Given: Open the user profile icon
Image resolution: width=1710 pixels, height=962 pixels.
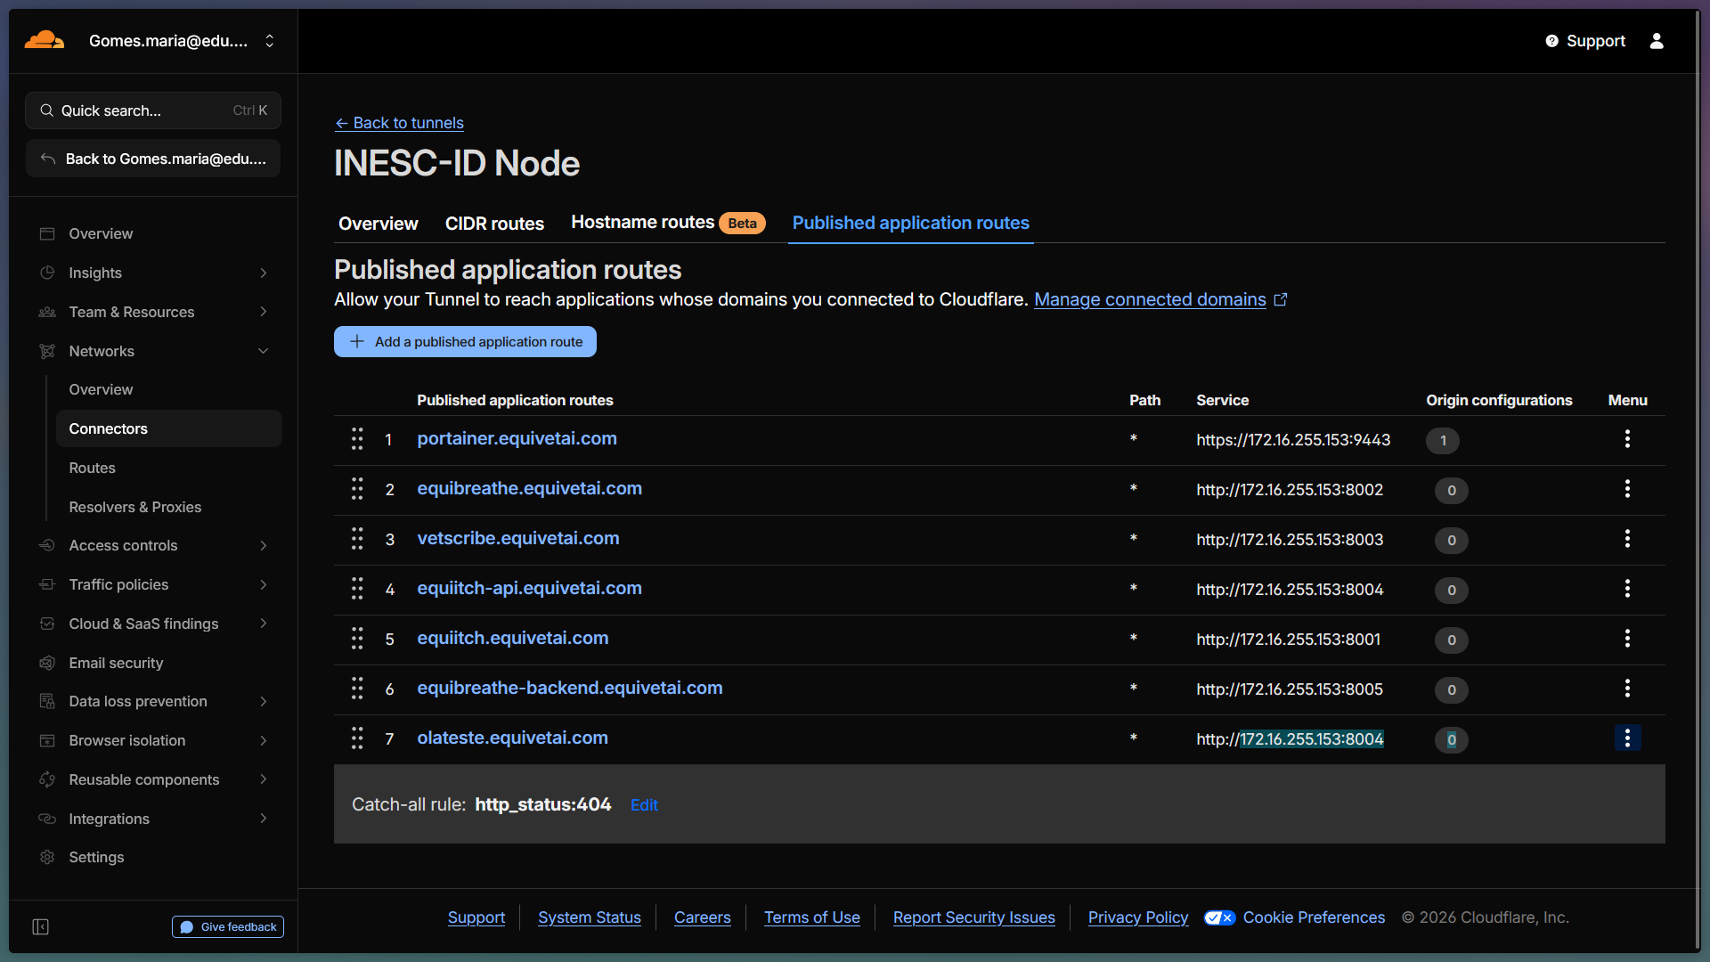Looking at the screenshot, I should point(1657,41).
